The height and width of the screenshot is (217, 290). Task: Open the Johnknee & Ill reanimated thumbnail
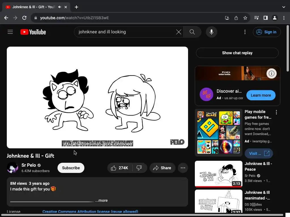click(219, 201)
